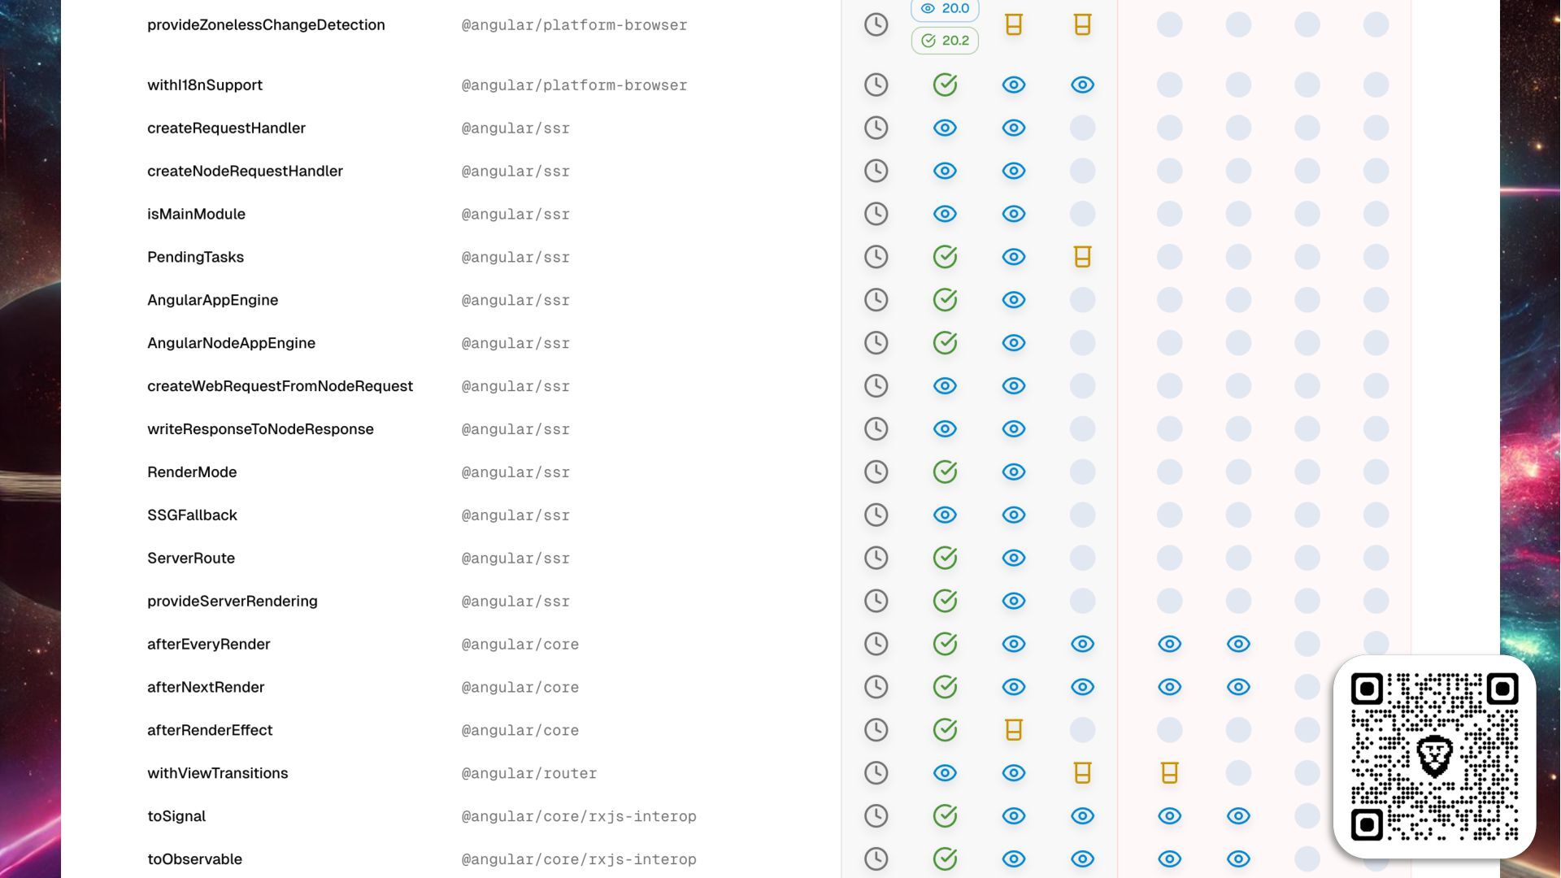The height and width of the screenshot is (878, 1561).
Task: Click @angular/router package label
Action: tap(529, 773)
